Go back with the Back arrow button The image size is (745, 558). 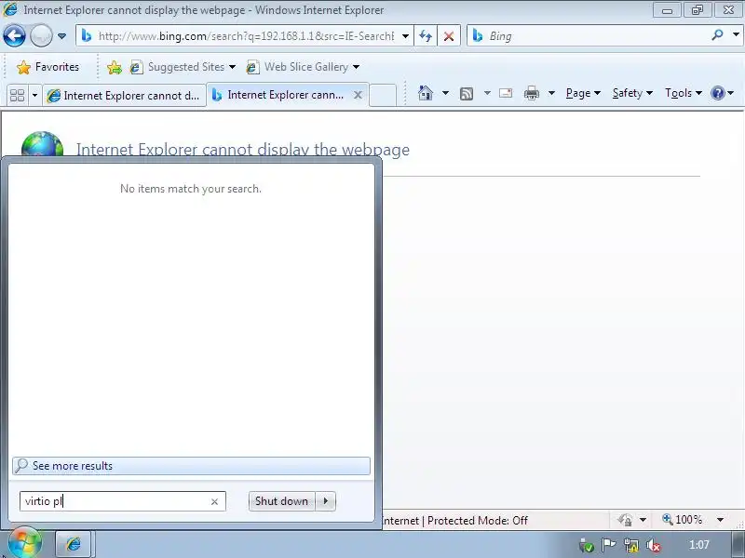coord(14,35)
